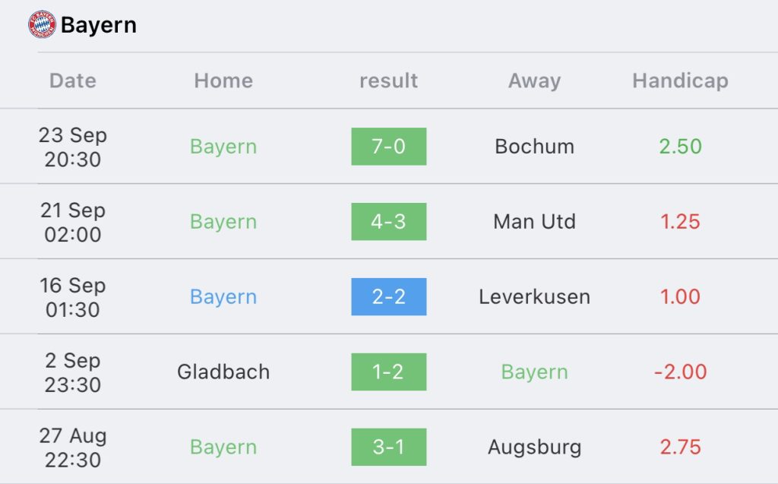The width and height of the screenshot is (778, 484).
Task: Select Gladbach home team
Action: click(223, 372)
